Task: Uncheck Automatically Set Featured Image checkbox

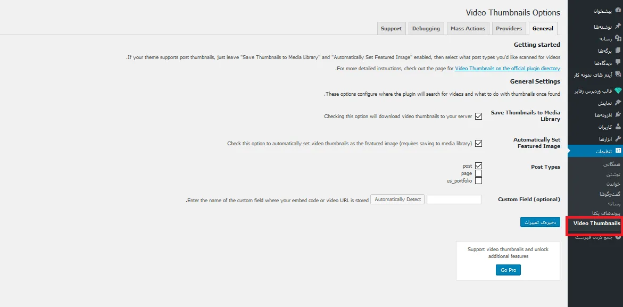Action: coord(478,143)
